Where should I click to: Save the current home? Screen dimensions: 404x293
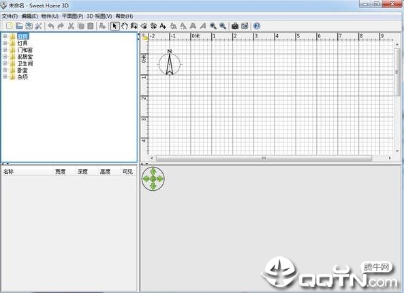coord(29,26)
